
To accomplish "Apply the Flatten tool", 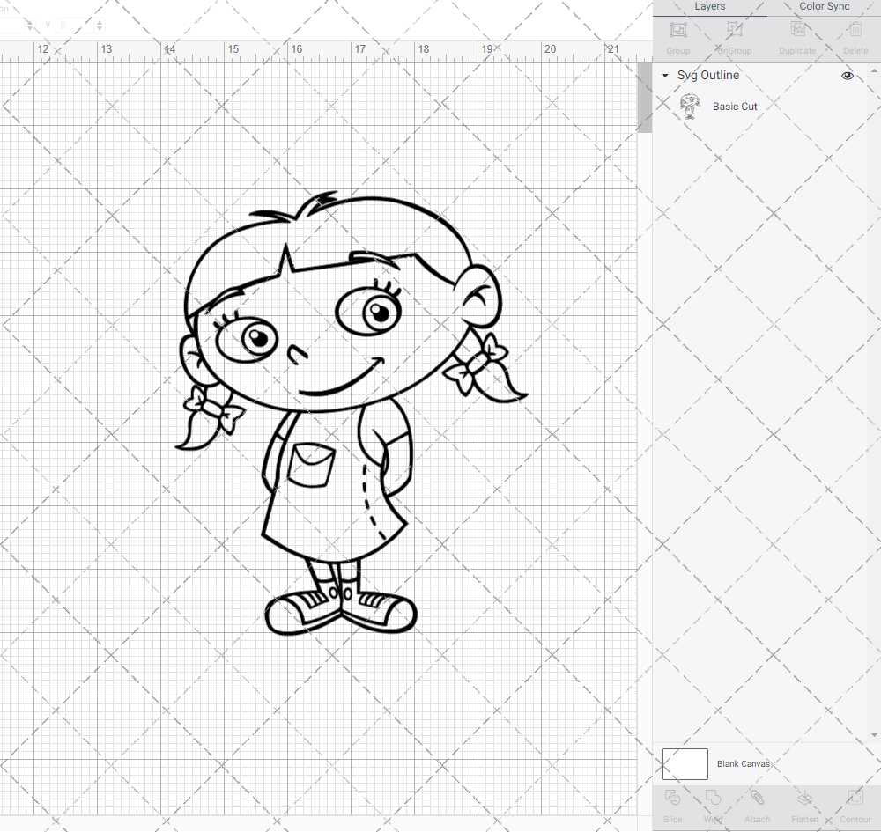I will 804,803.
